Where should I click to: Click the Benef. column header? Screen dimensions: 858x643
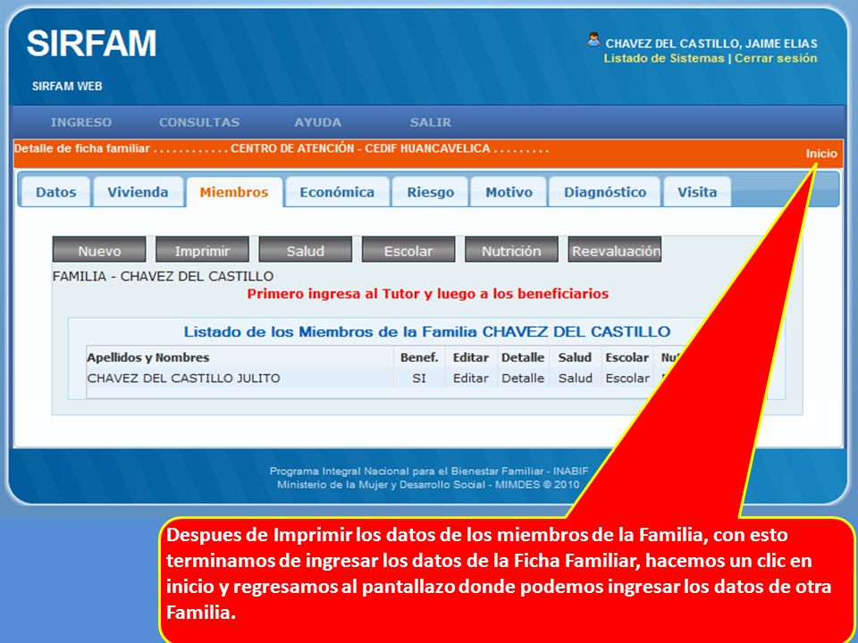click(419, 357)
